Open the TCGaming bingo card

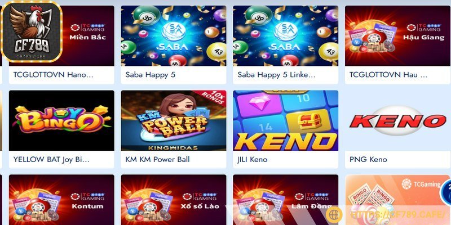point(398,200)
